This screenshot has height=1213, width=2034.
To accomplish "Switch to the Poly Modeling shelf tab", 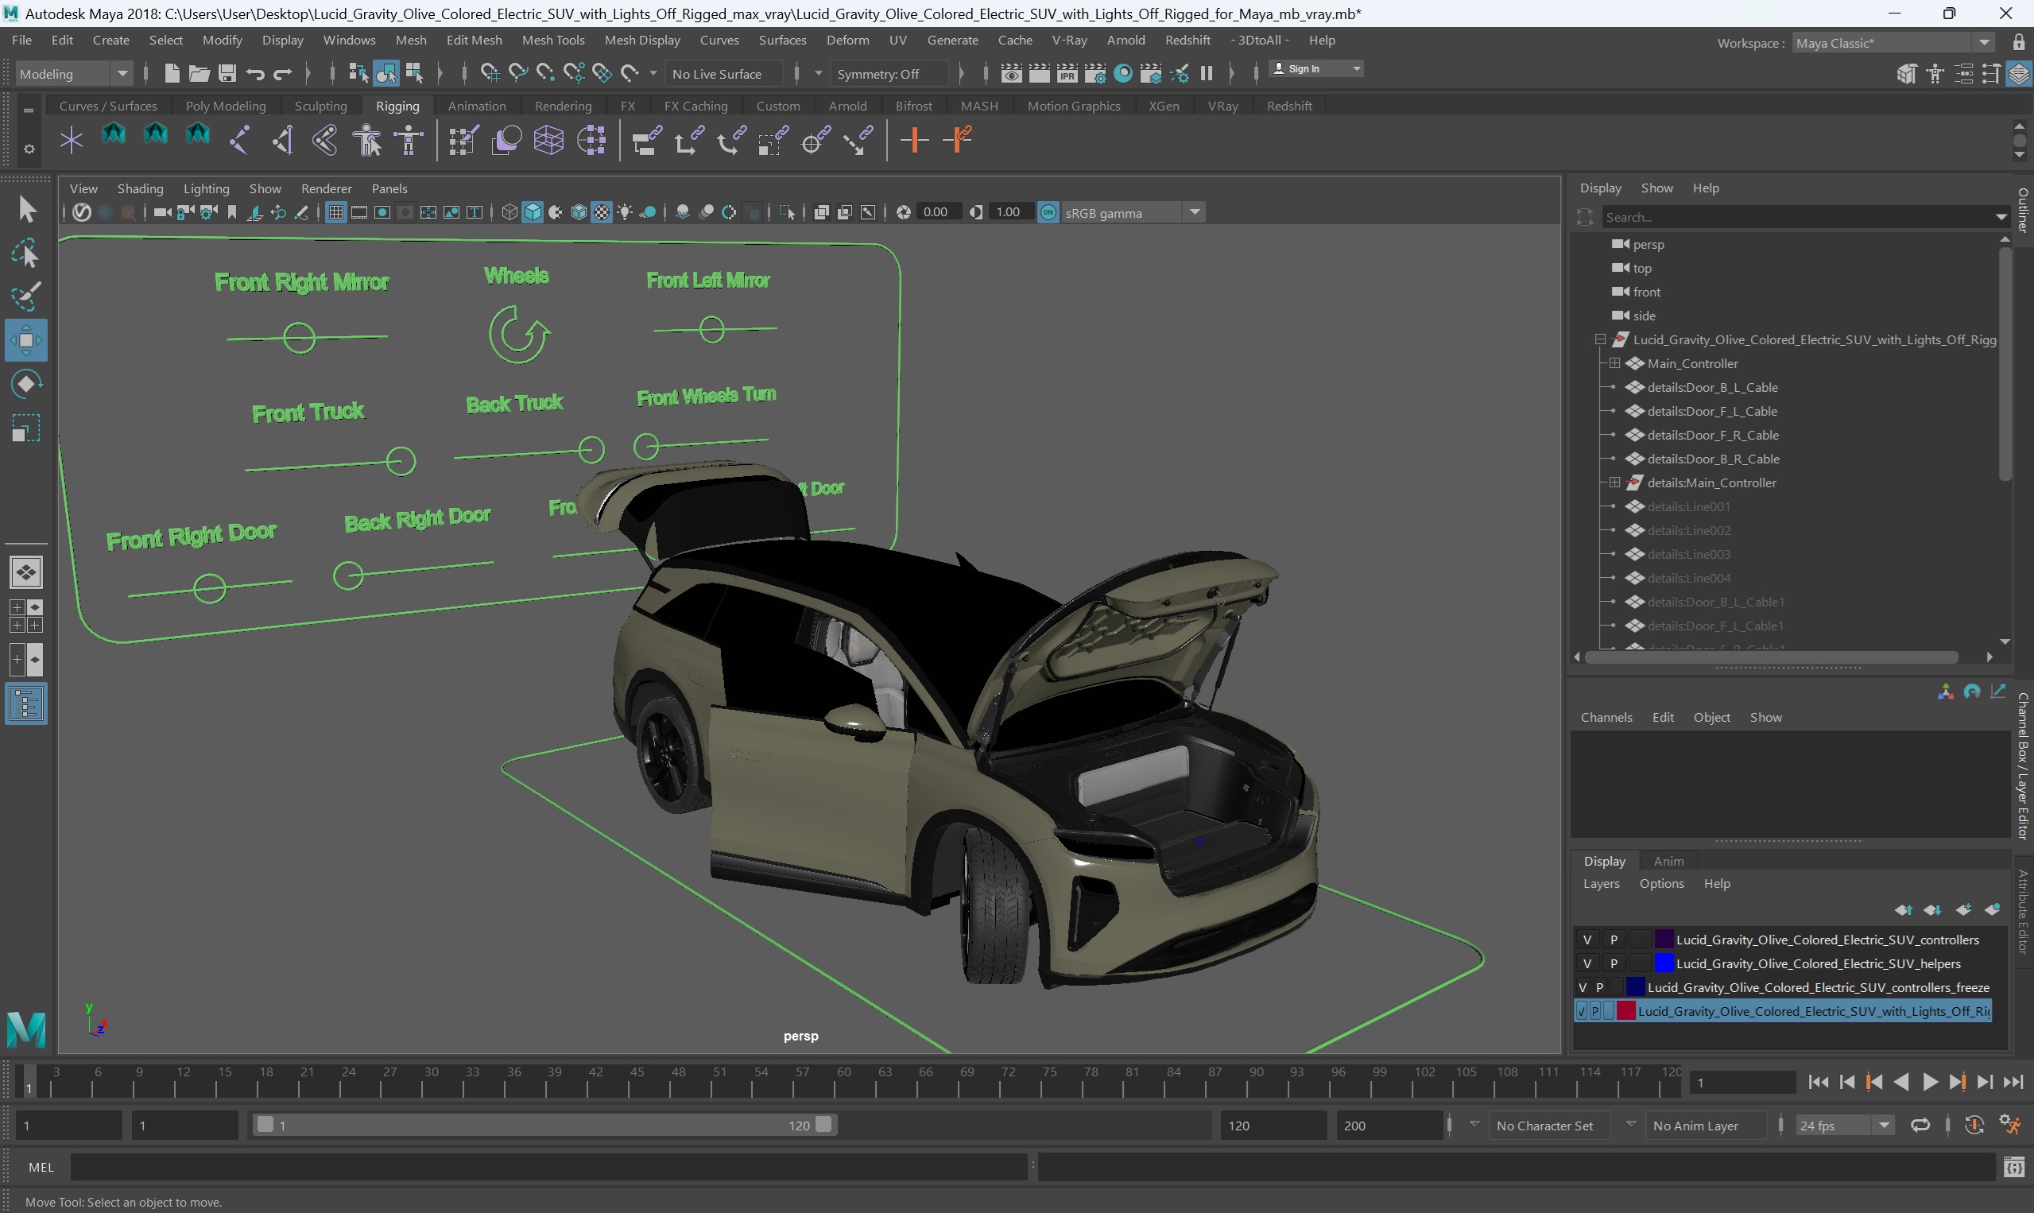I will point(226,107).
